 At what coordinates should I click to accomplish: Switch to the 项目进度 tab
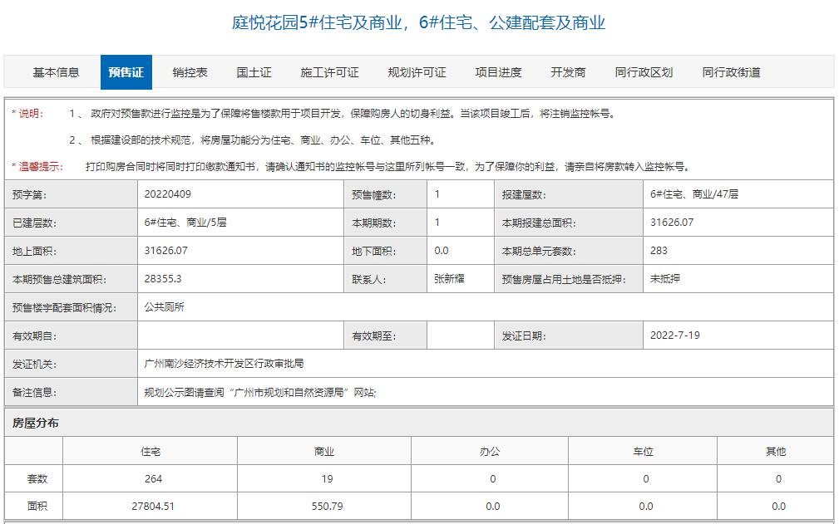pyautogui.click(x=501, y=72)
